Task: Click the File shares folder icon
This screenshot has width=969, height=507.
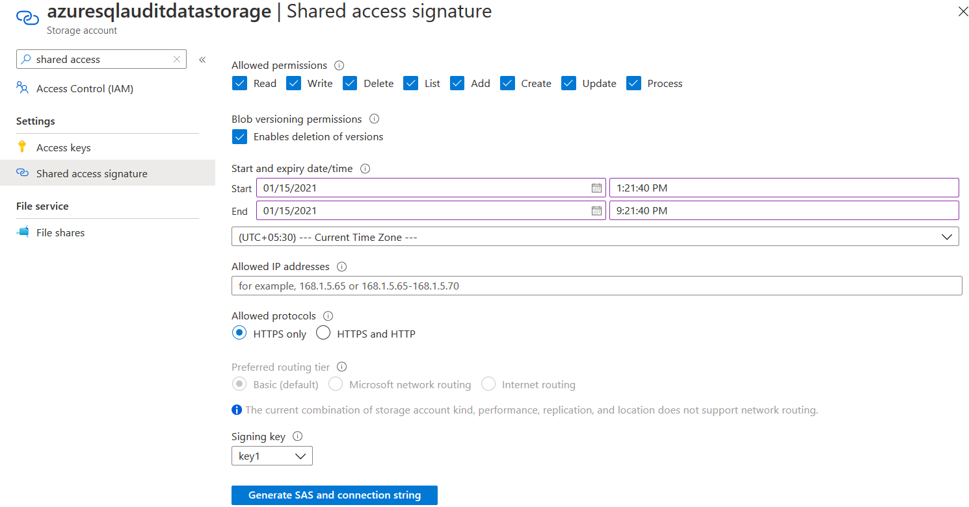Action: click(23, 232)
